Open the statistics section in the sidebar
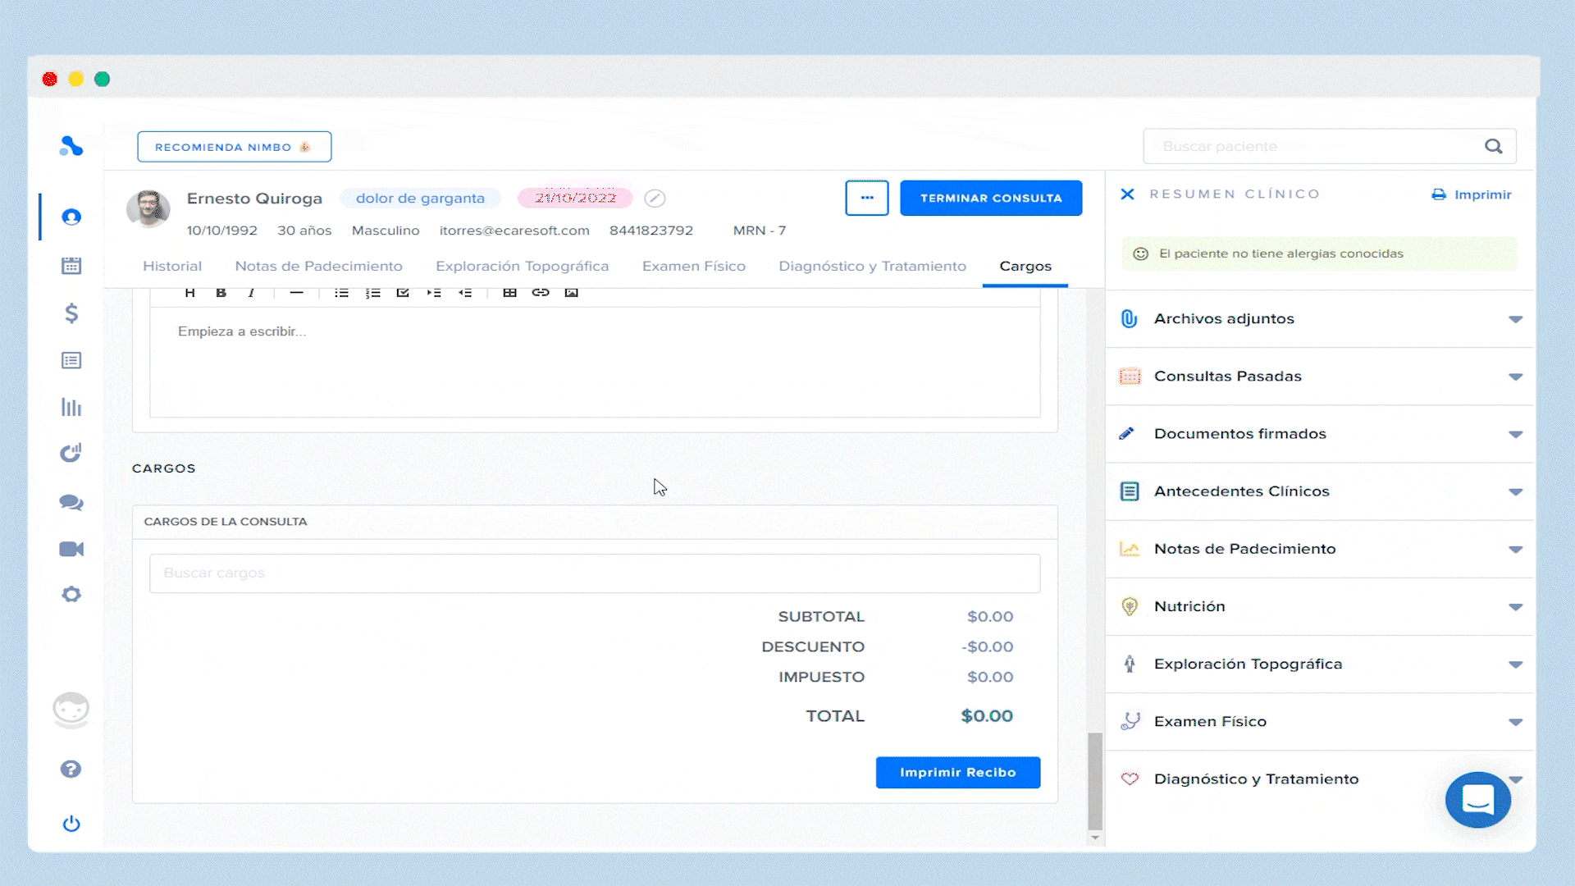This screenshot has height=886, width=1575. (71, 407)
